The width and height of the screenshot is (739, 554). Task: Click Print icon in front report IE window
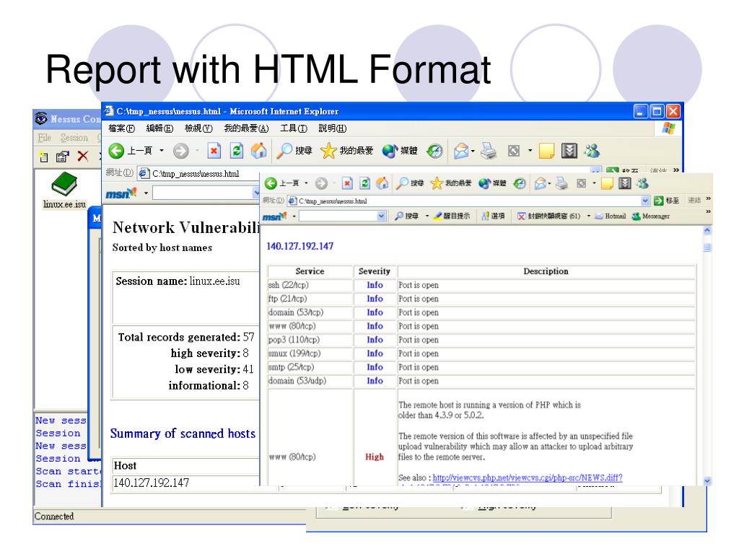(561, 183)
